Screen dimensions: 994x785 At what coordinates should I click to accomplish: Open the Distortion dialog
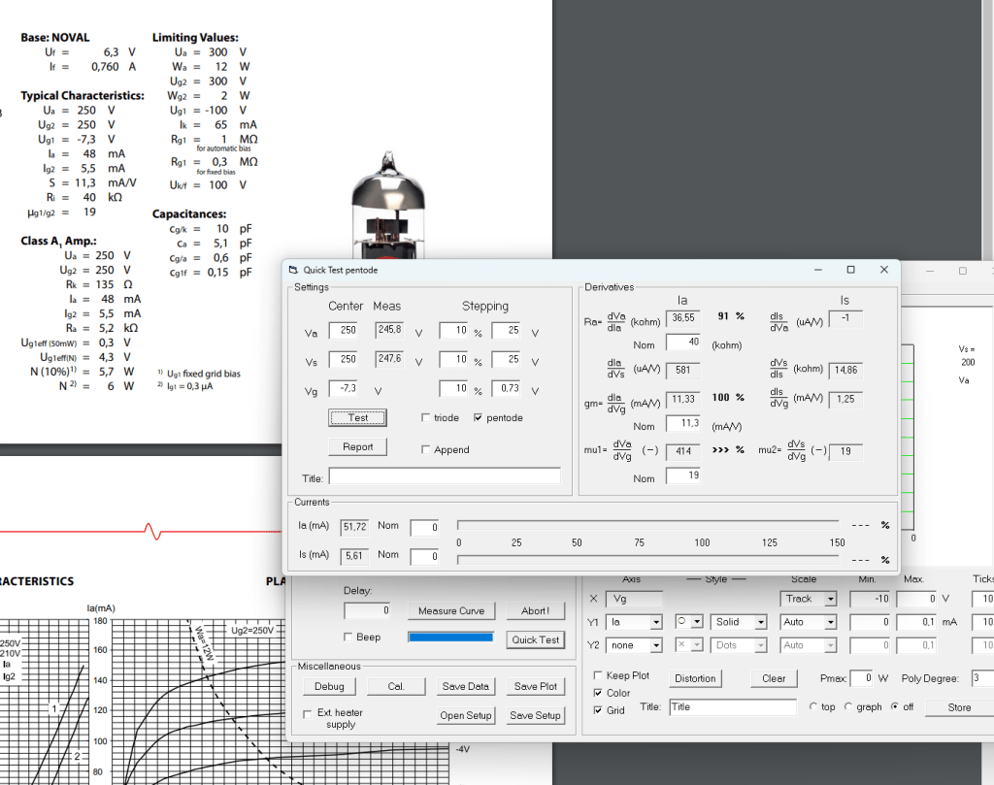click(695, 678)
